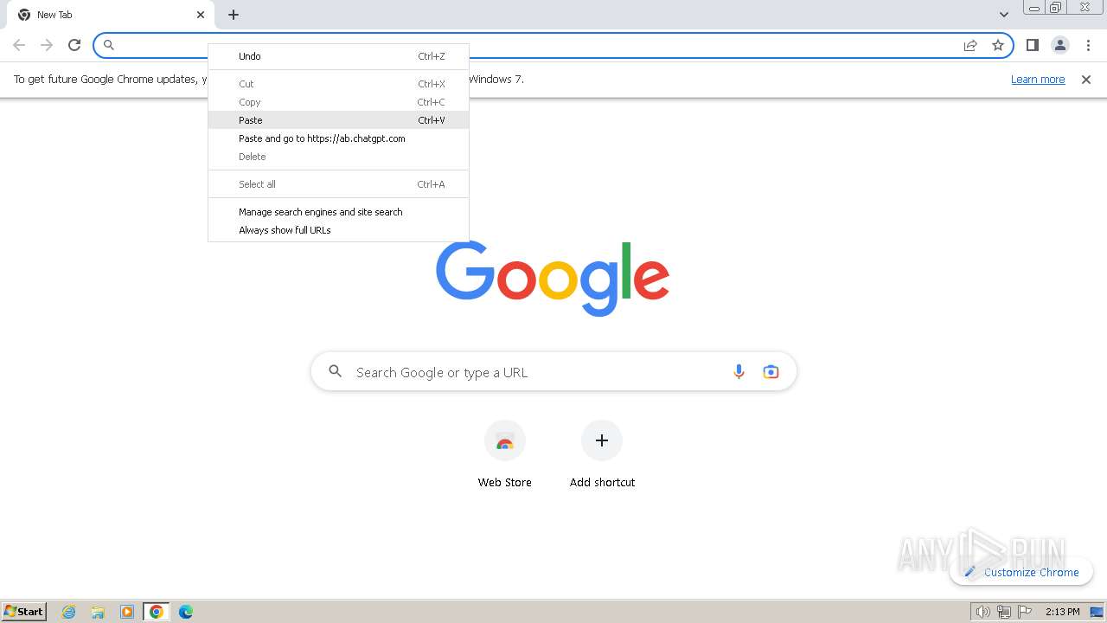Click the Delete menu entry

click(x=338, y=157)
